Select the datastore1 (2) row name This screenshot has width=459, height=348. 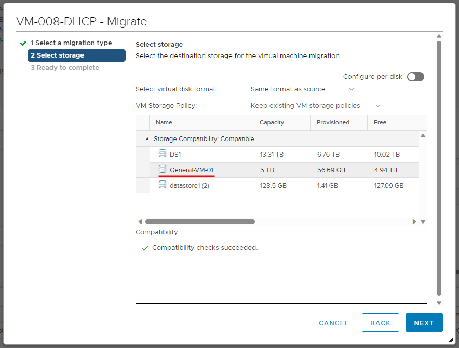tap(189, 185)
